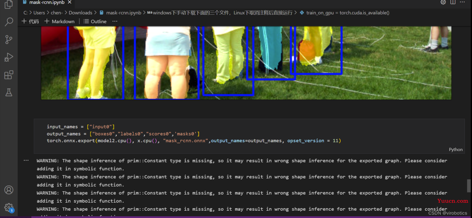Click the editor vertical scrollbar thumb
This screenshot has width=472, height=218.
pyautogui.click(x=469, y=186)
